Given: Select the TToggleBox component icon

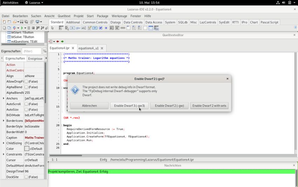Looking at the screenshot, I should coord(95,28).
